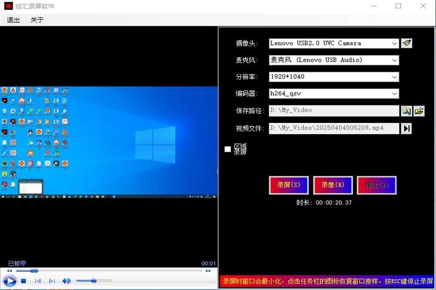
Task: Click the brush icon beside the camera dropdown
Action: 406,43
